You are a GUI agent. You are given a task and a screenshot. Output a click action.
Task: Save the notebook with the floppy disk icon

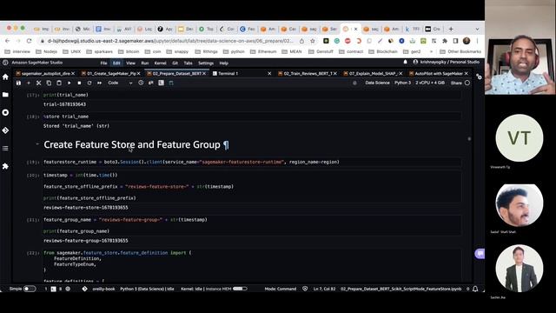[x=18, y=83]
